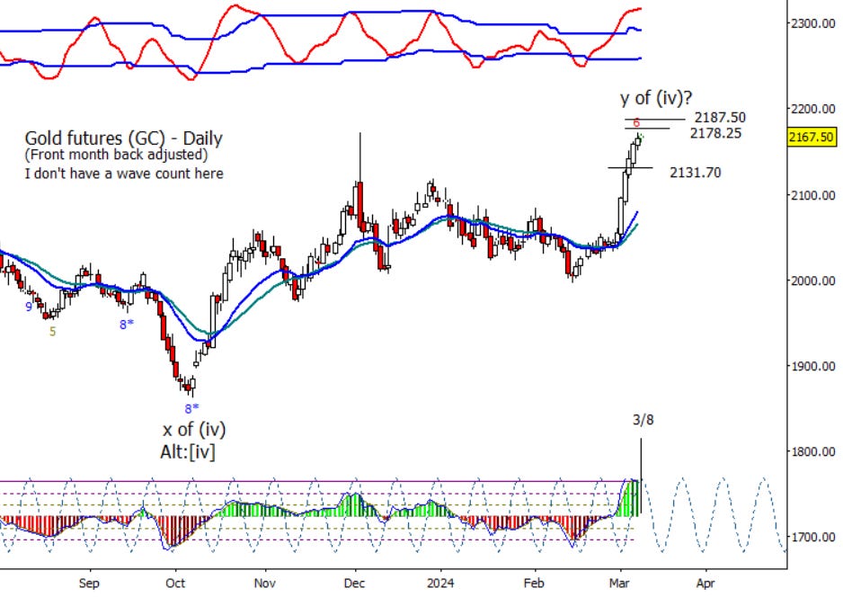Select the 2178.25 price level label

(715, 133)
